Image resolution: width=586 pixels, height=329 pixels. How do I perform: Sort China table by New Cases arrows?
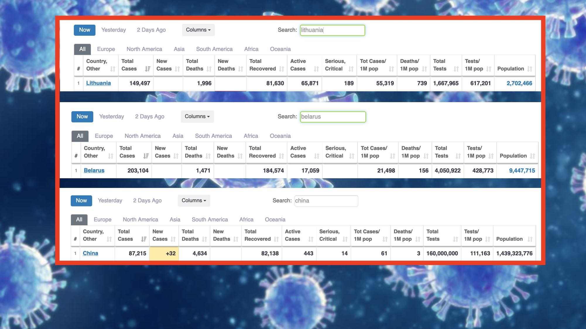point(173,239)
